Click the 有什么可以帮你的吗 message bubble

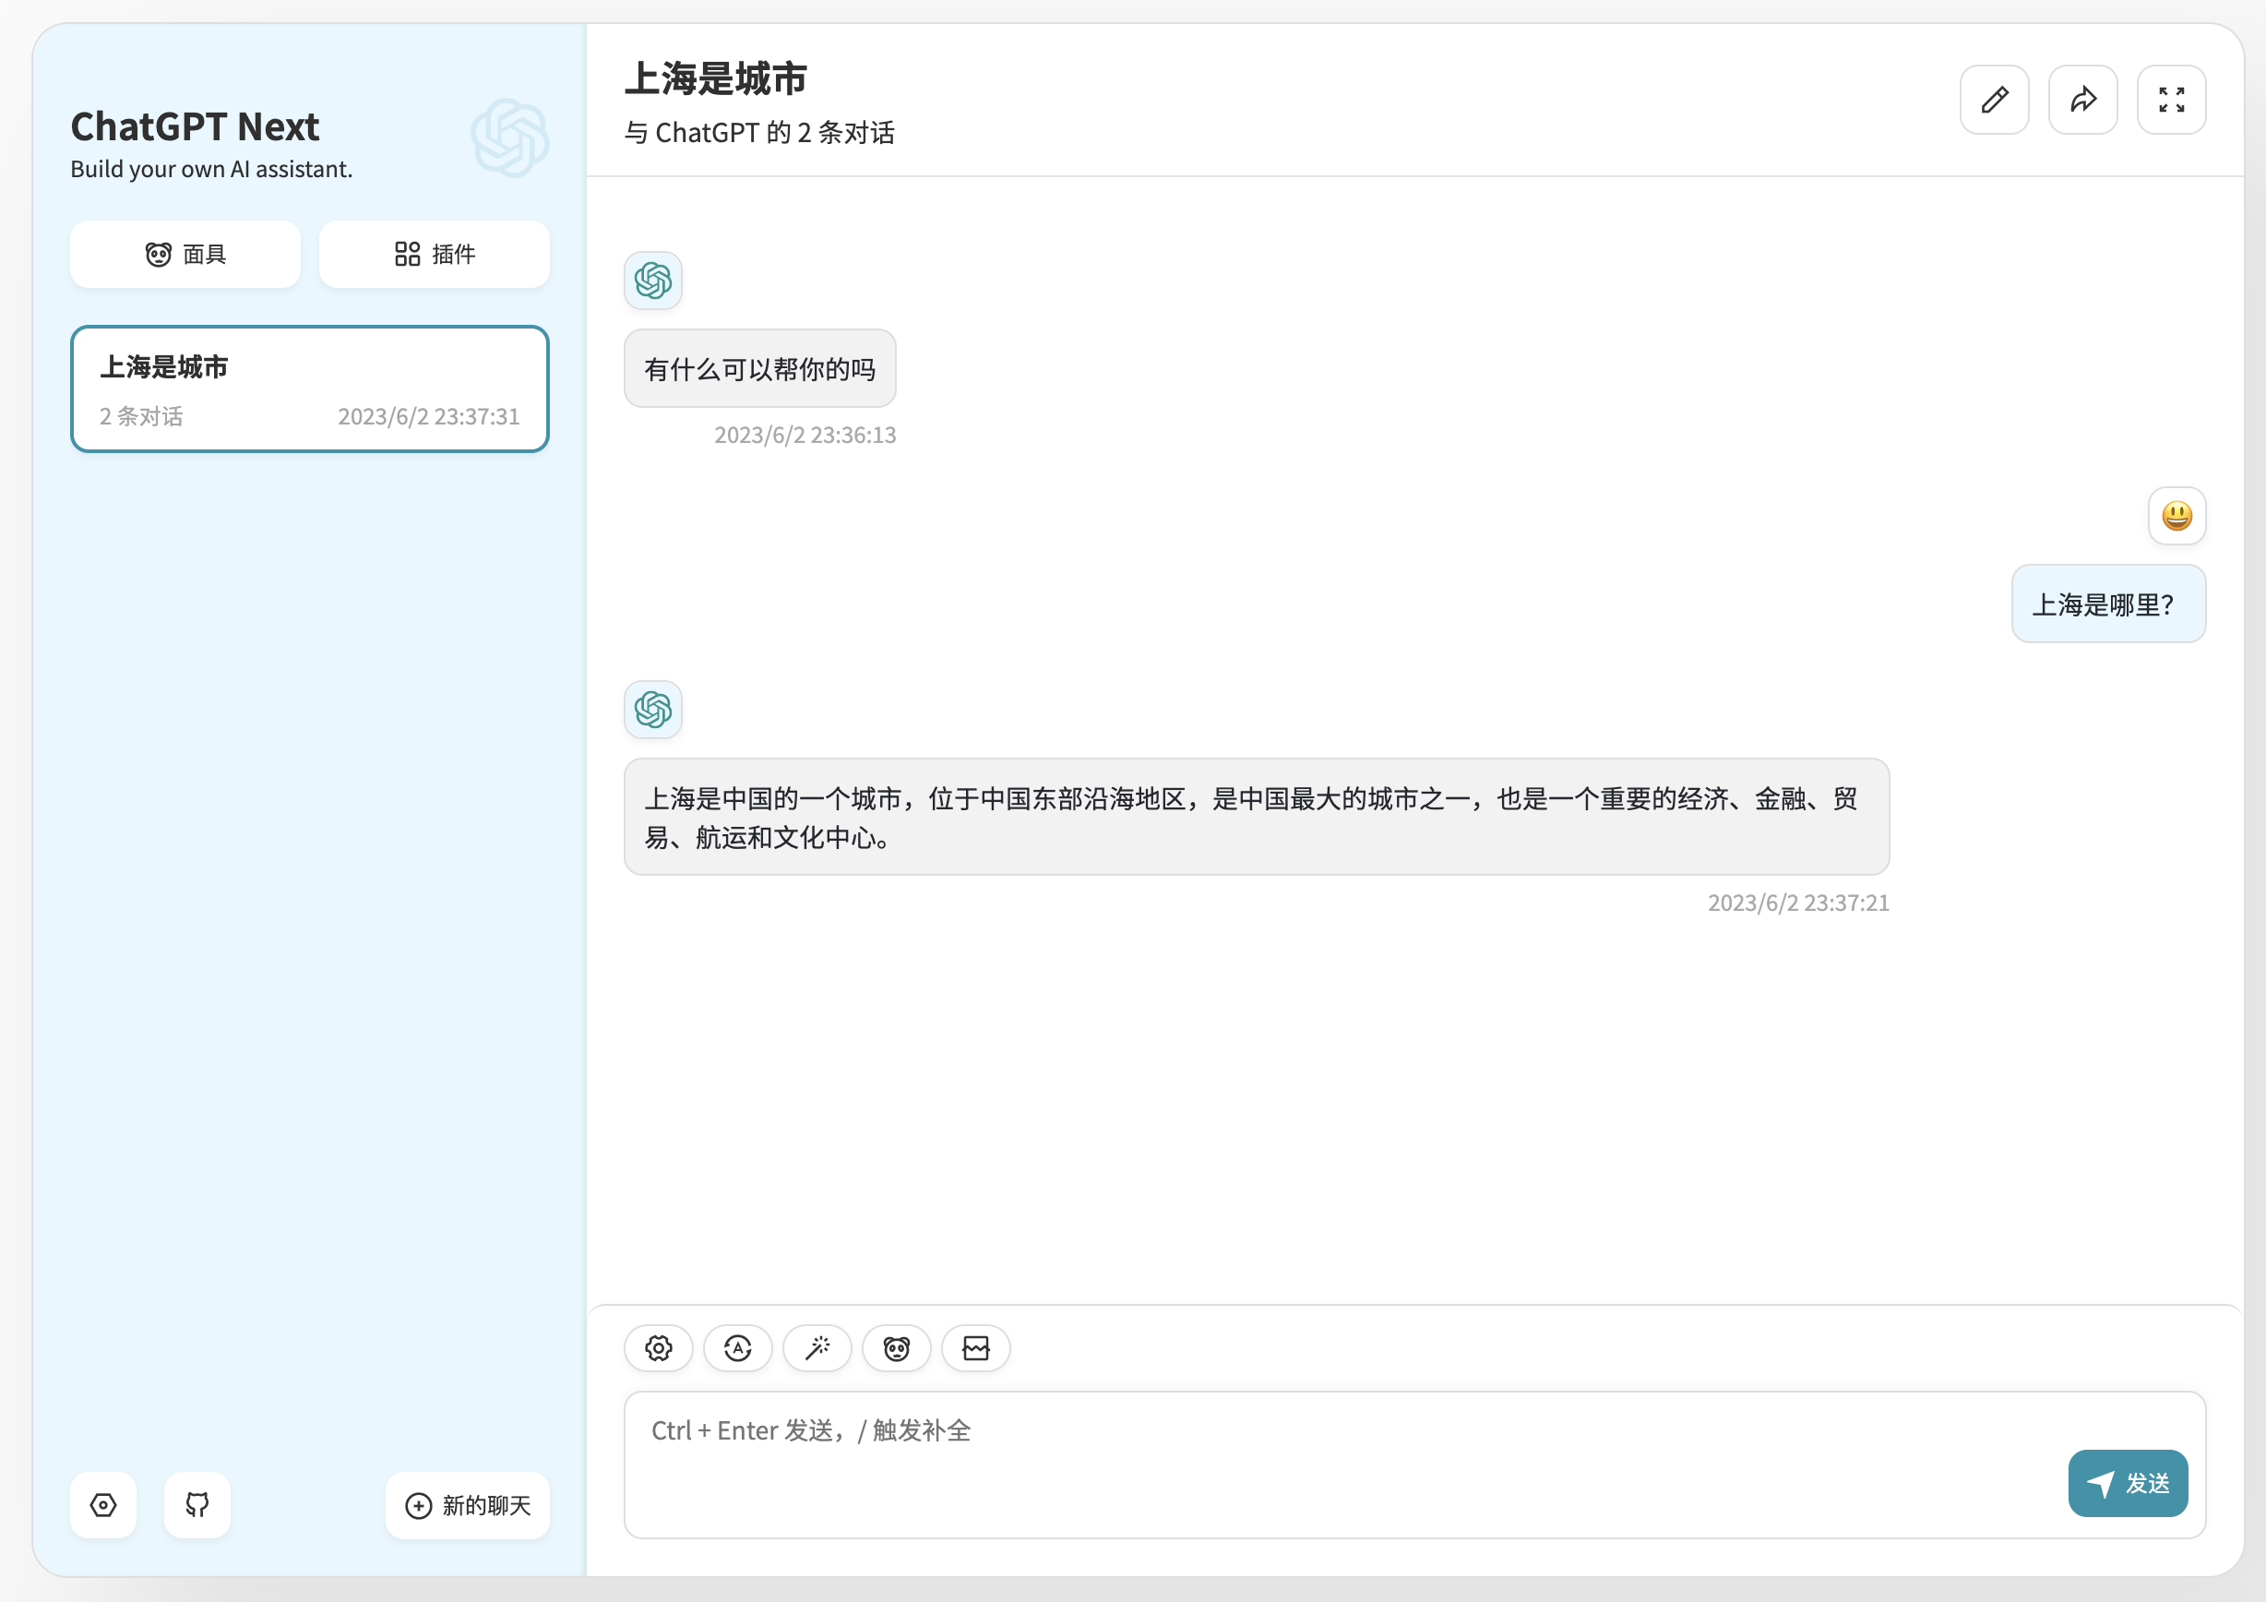click(760, 369)
